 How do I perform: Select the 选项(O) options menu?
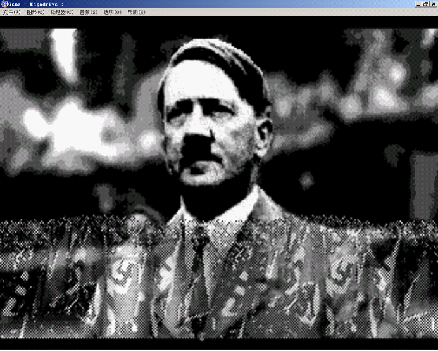[113, 12]
